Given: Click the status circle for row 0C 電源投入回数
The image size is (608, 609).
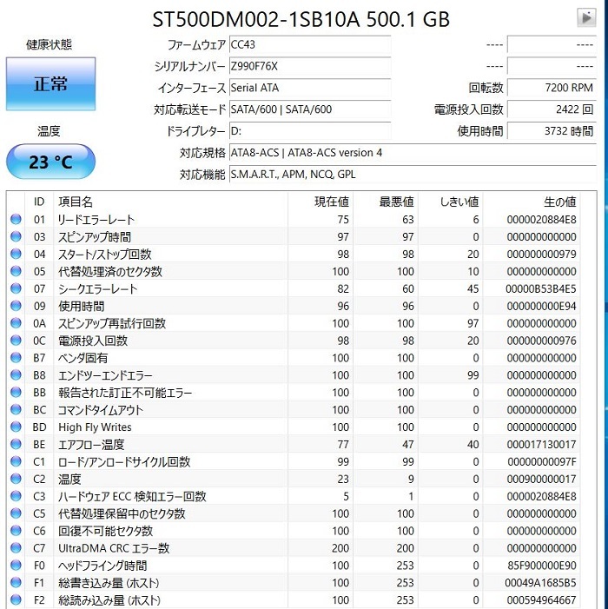Looking at the screenshot, I should click(x=16, y=341).
